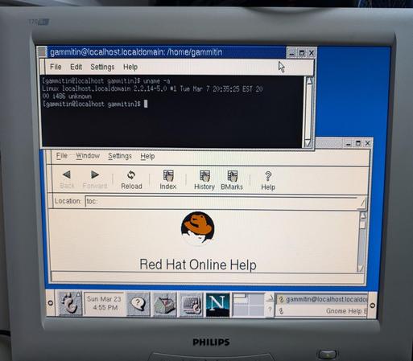Open the help browser Window menu
This screenshot has height=361, width=413.
[x=88, y=156]
